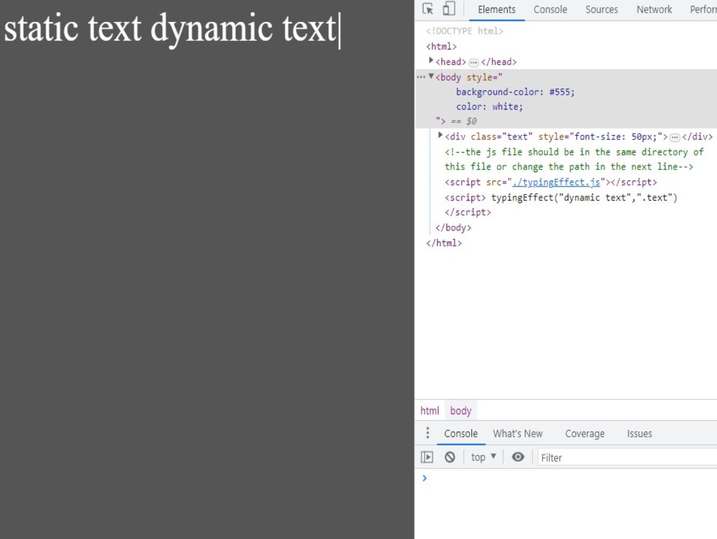
Task: Select the <!DOCTYPE html> line
Action: coord(464,31)
